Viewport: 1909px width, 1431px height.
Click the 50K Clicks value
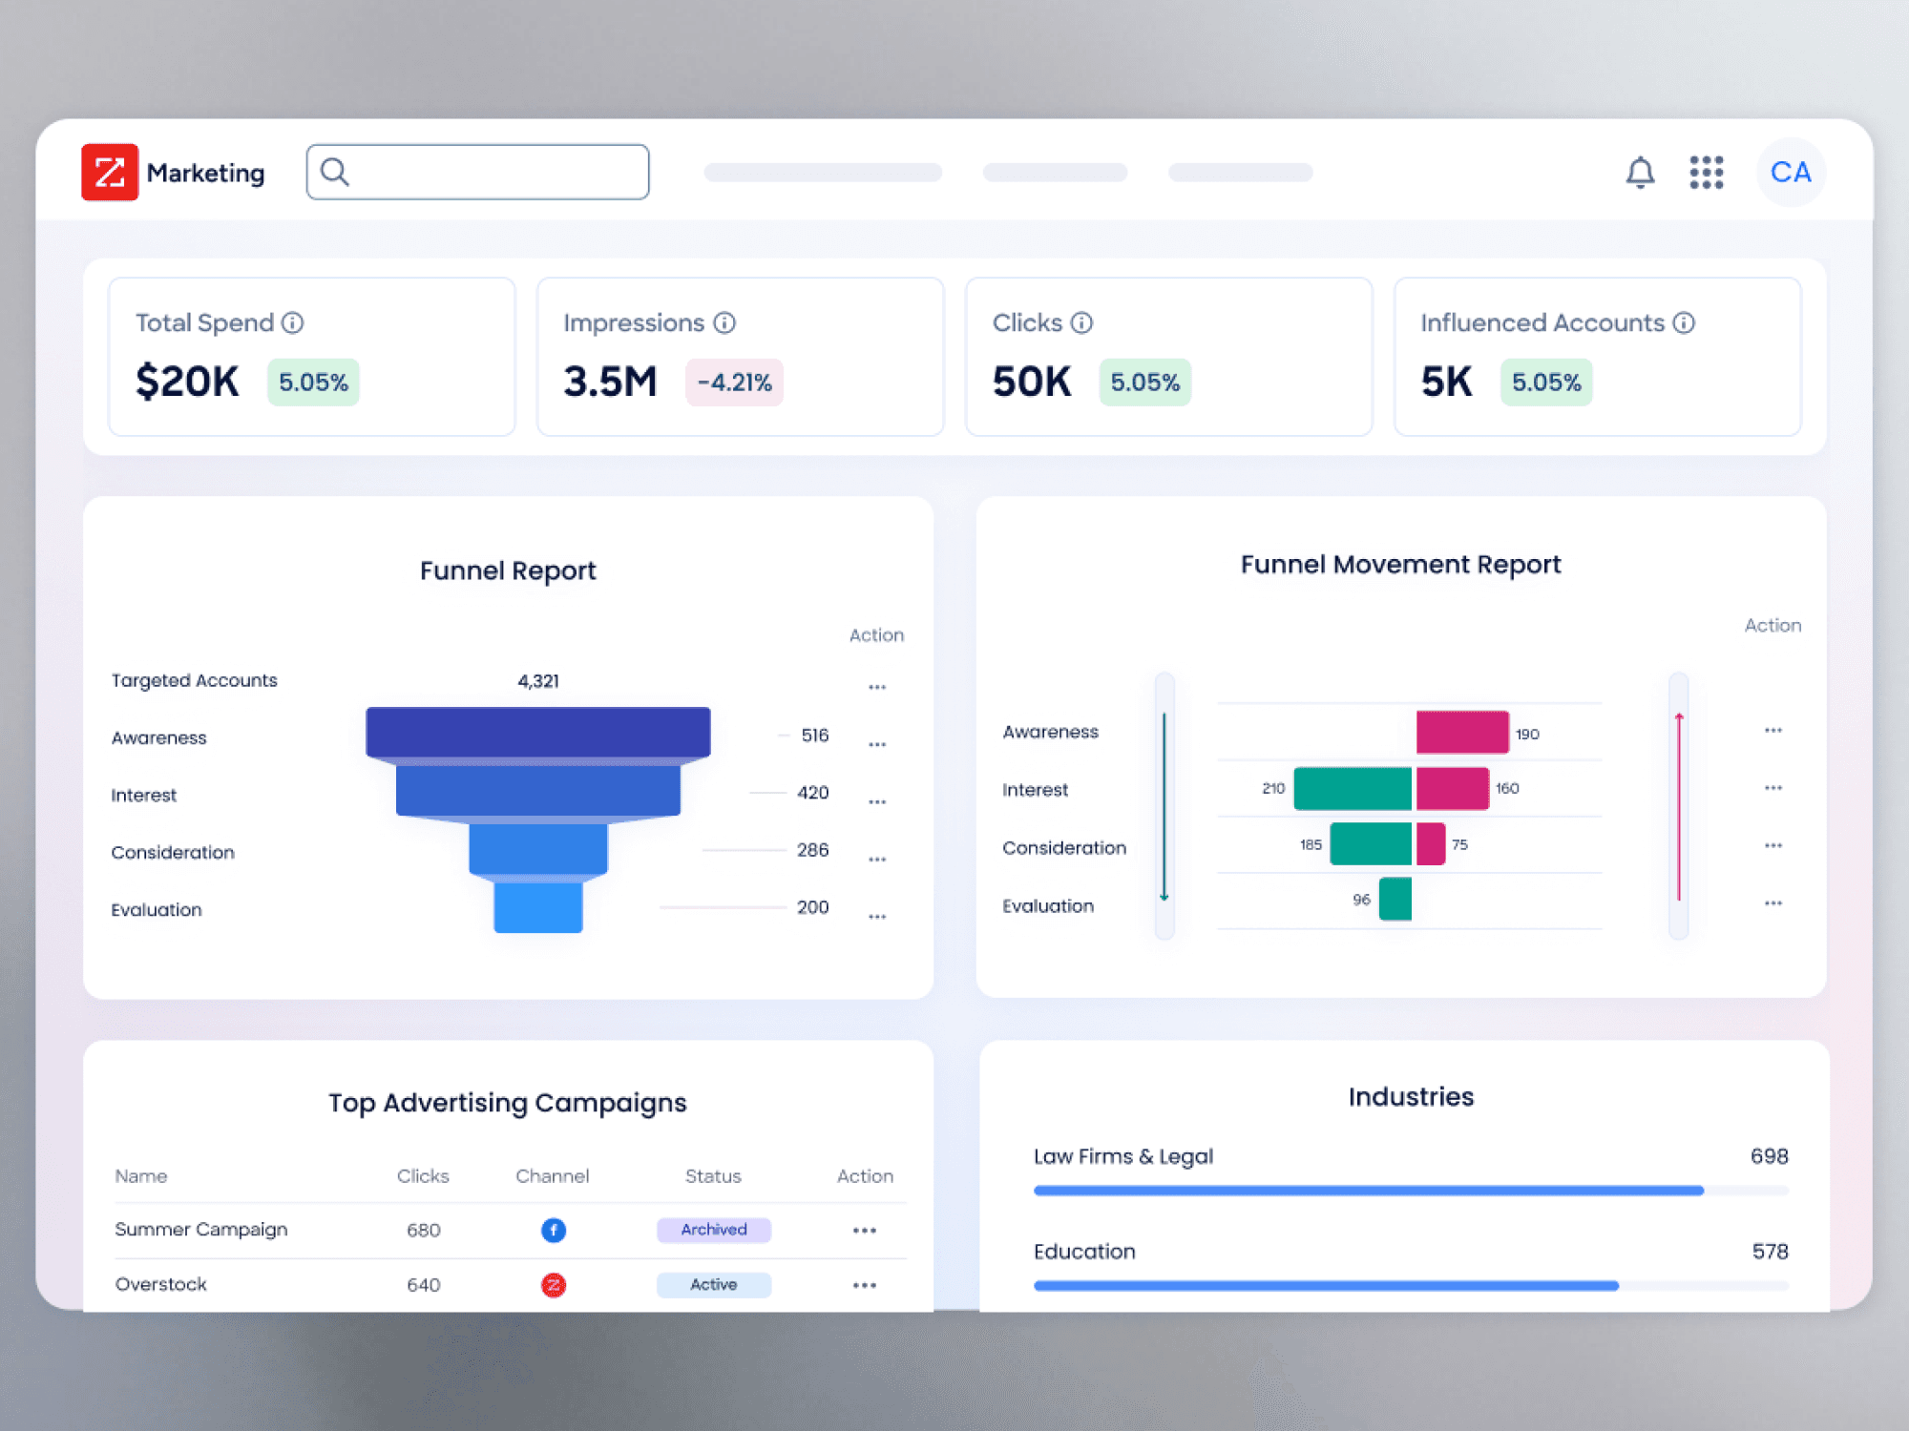click(x=1032, y=382)
